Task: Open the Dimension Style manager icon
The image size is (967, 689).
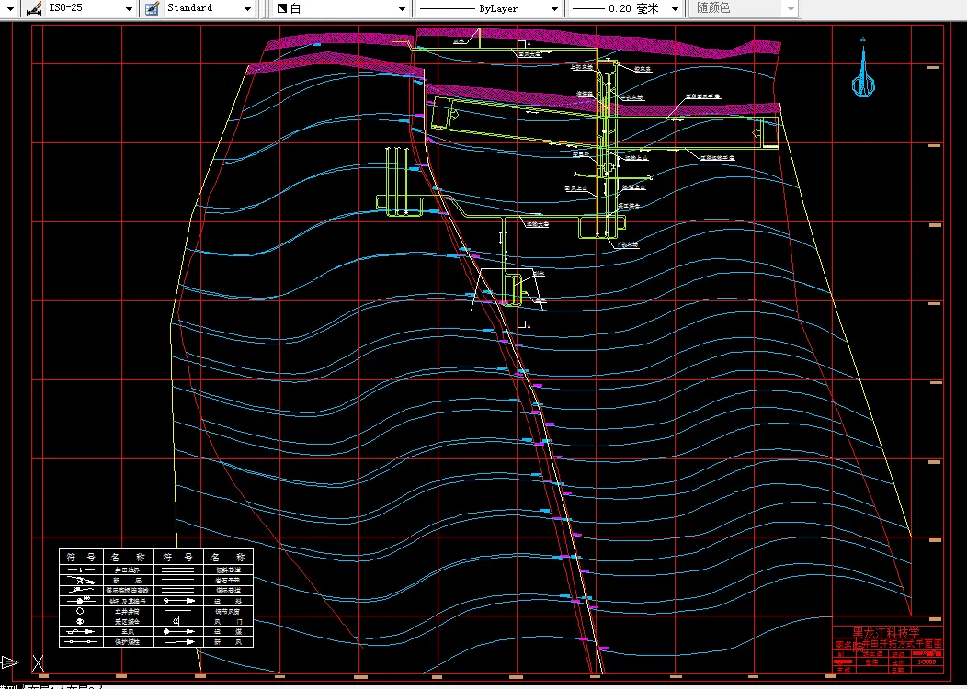Action: tap(35, 8)
